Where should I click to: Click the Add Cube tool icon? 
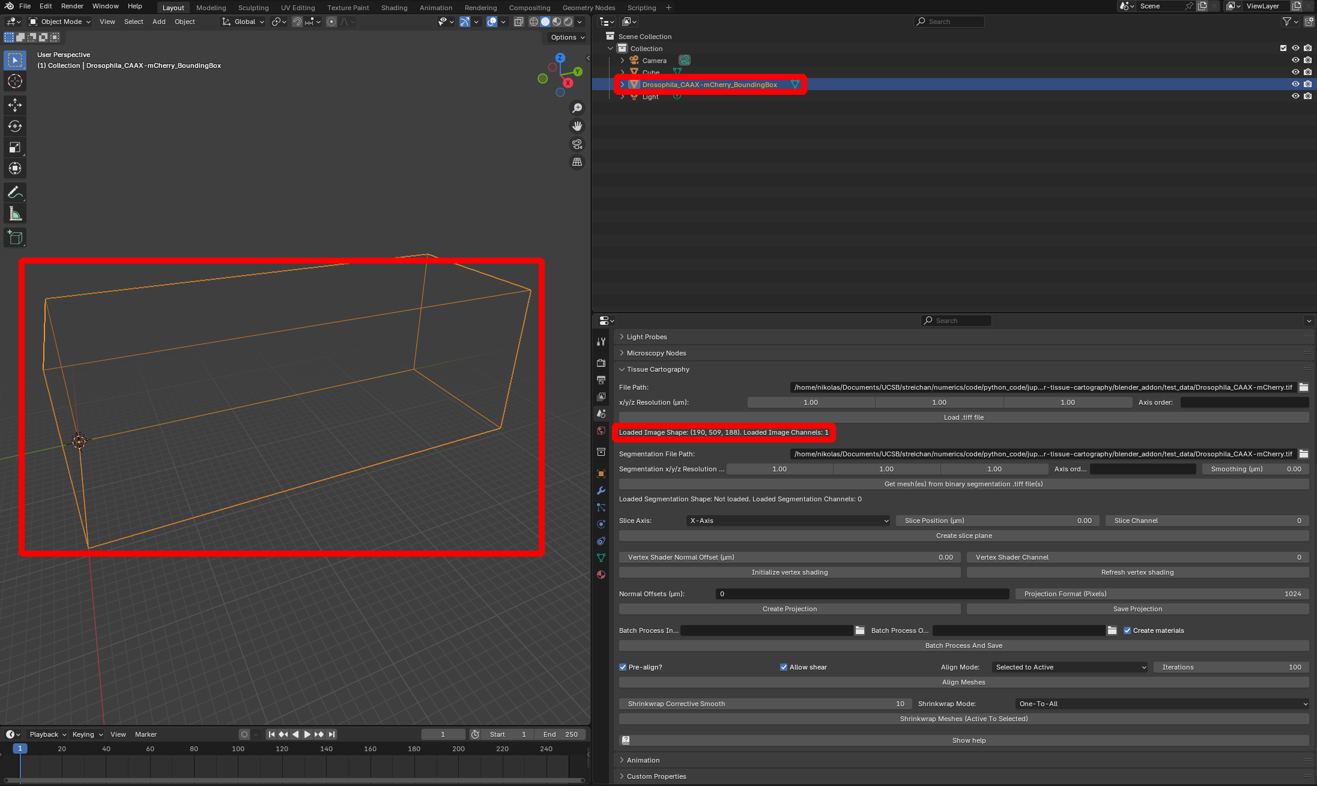[x=15, y=238]
